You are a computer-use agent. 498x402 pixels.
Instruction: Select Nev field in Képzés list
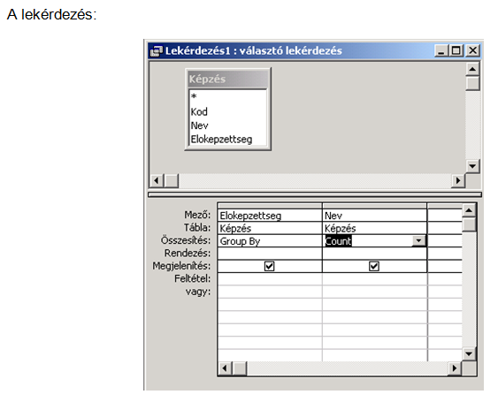pos(199,125)
